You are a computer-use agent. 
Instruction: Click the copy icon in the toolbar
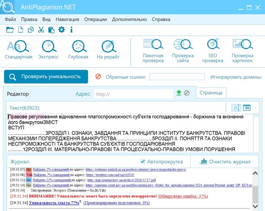31,30
